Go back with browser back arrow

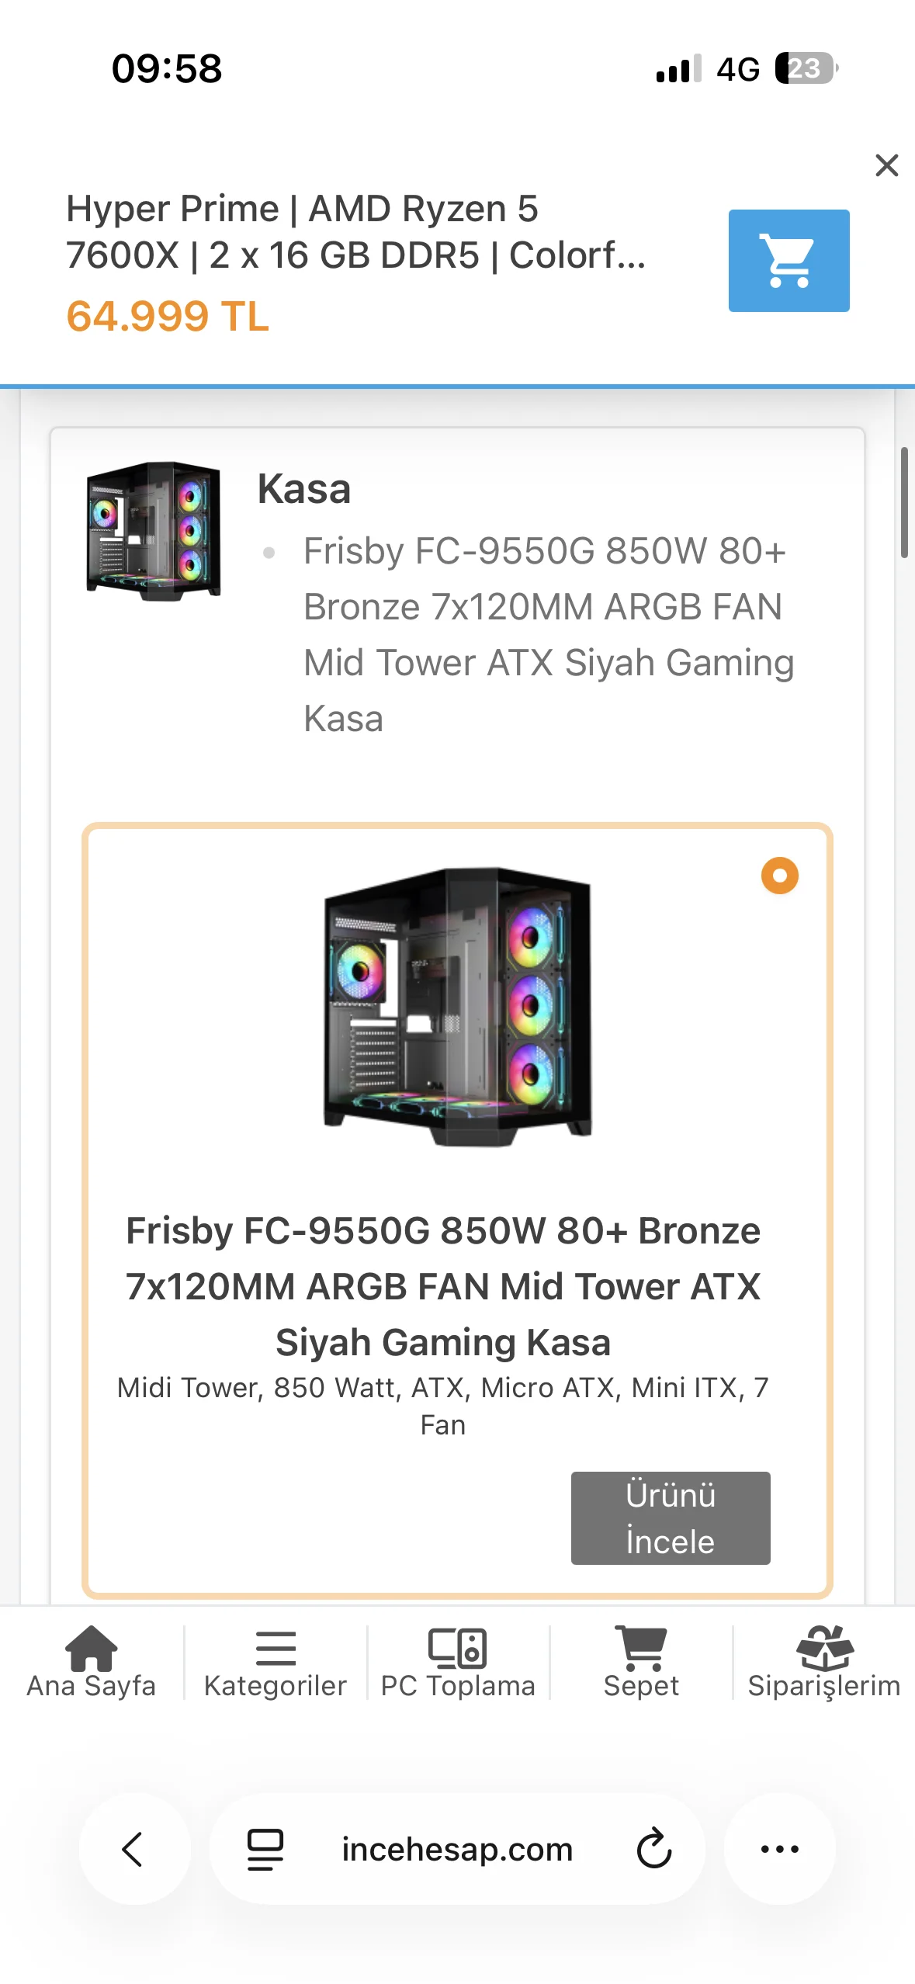133,1849
